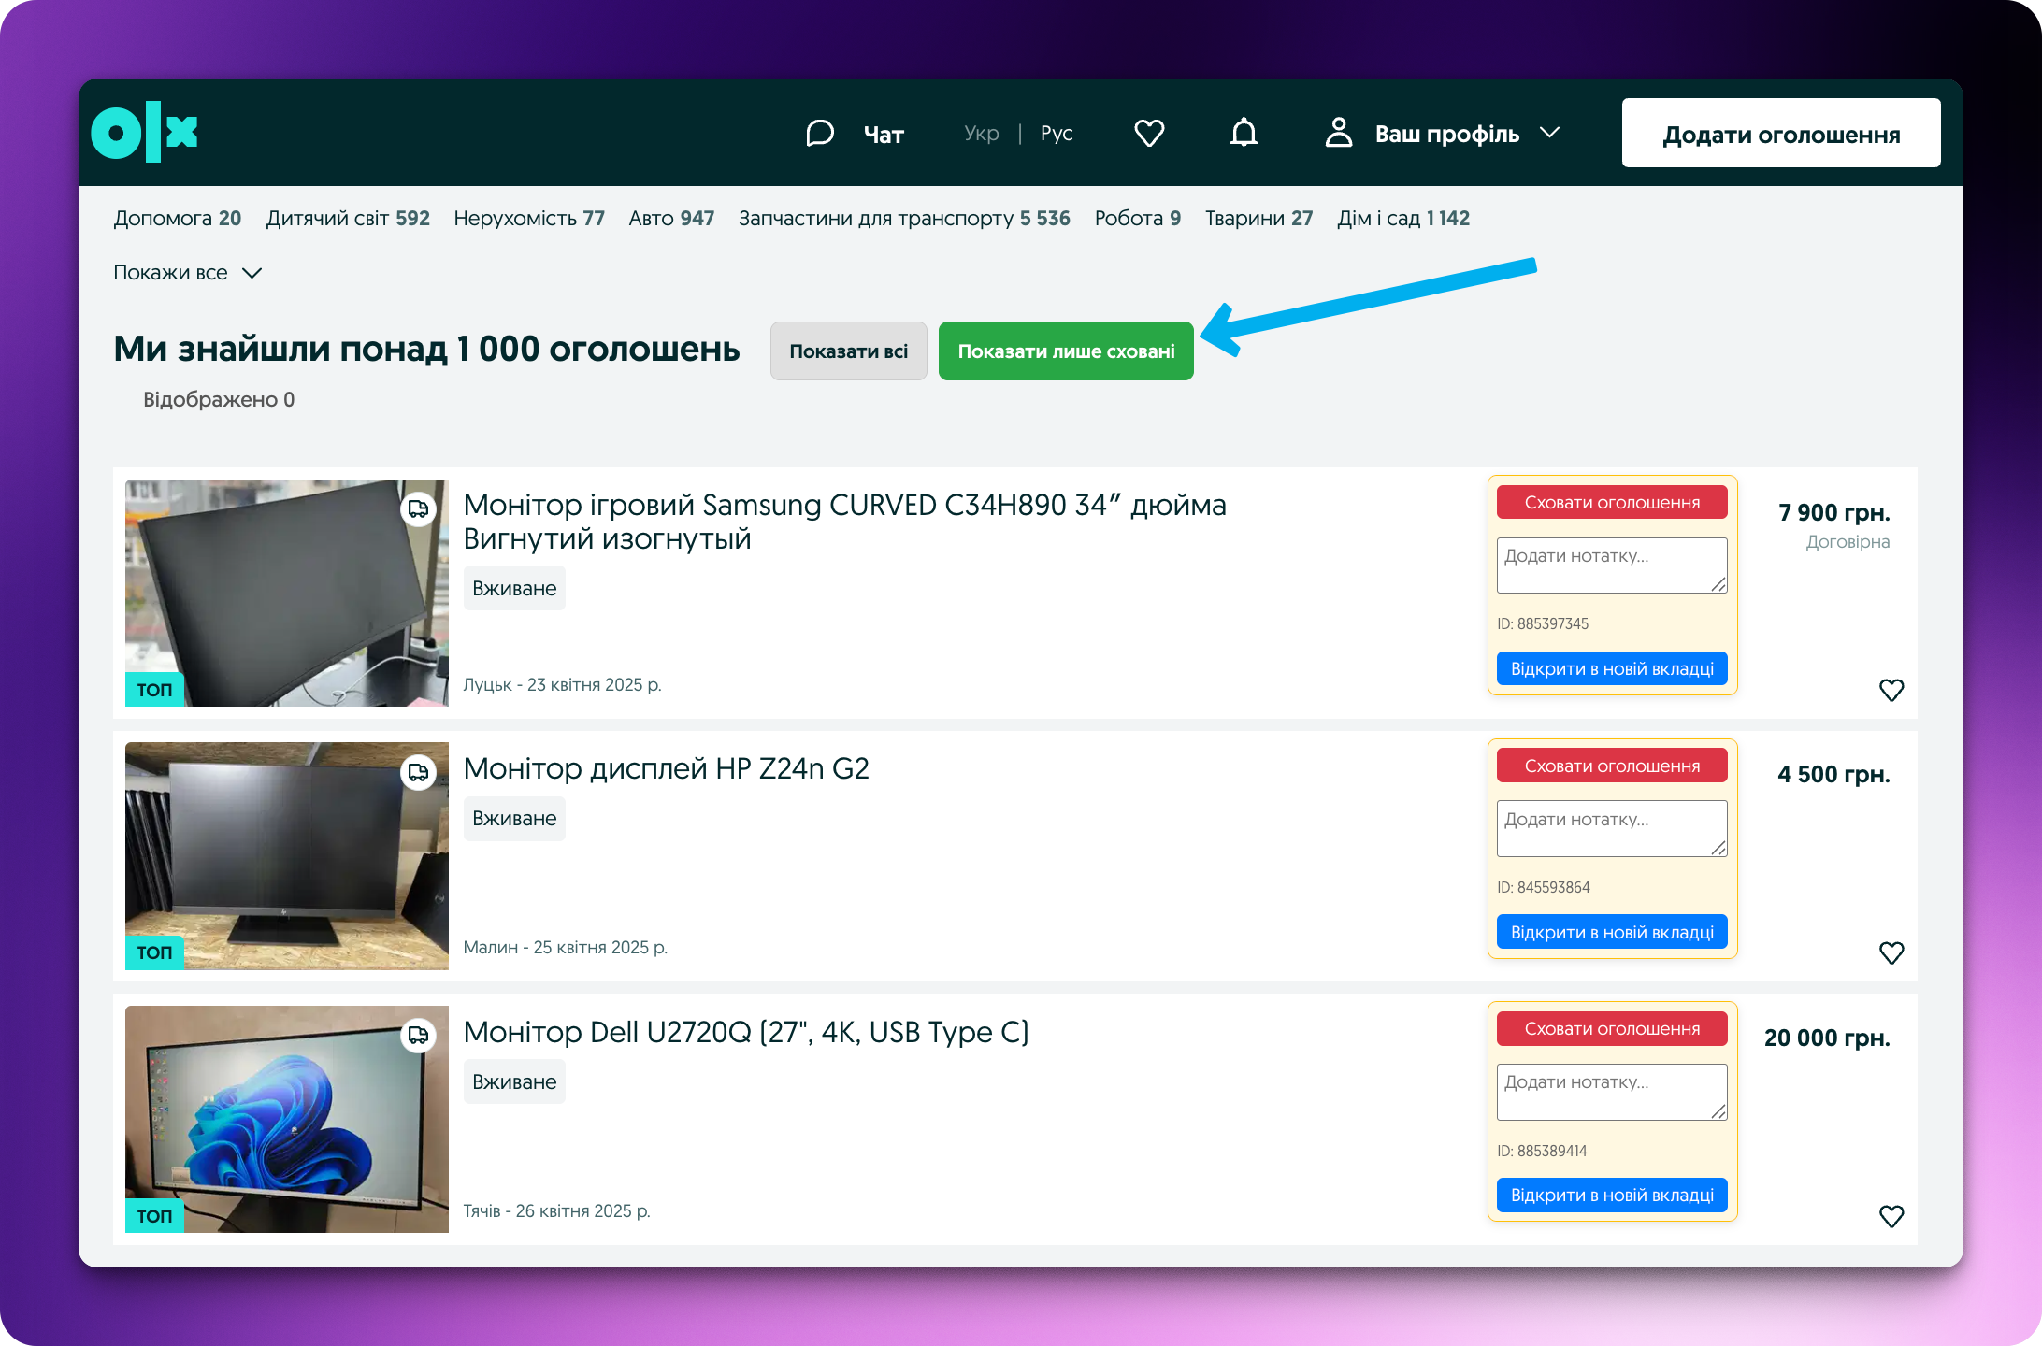Click ТОП badge on Samsung listing
The image size is (2042, 1346).
coord(154,690)
